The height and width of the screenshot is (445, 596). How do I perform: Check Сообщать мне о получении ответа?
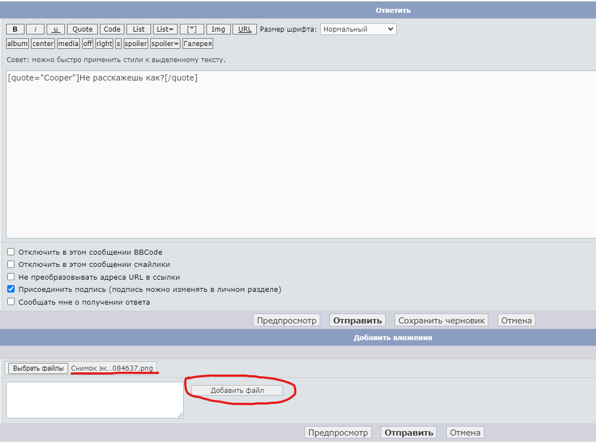point(11,302)
